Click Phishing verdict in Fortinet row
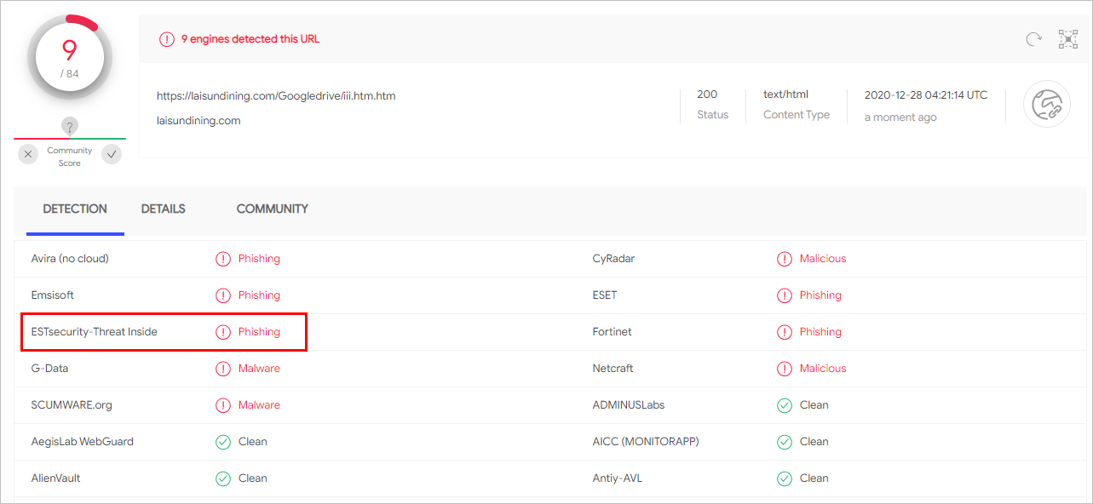Image resolution: width=1093 pixels, height=504 pixels. click(x=820, y=332)
